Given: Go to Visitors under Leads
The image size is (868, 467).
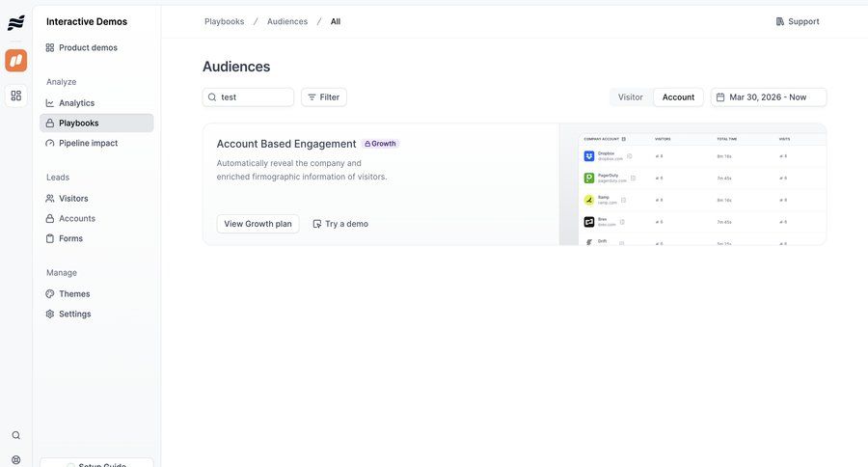Looking at the screenshot, I should click(x=96, y=199).
